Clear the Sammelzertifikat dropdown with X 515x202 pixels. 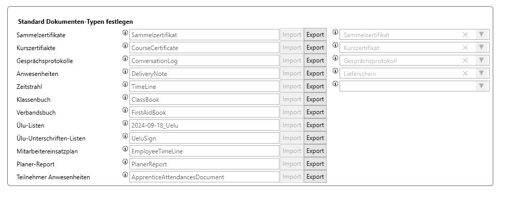click(465, 35)
